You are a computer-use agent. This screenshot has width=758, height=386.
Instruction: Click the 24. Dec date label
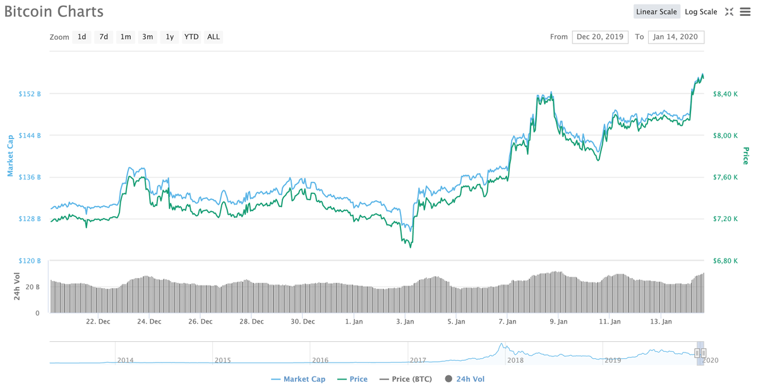tap(149, 322)
